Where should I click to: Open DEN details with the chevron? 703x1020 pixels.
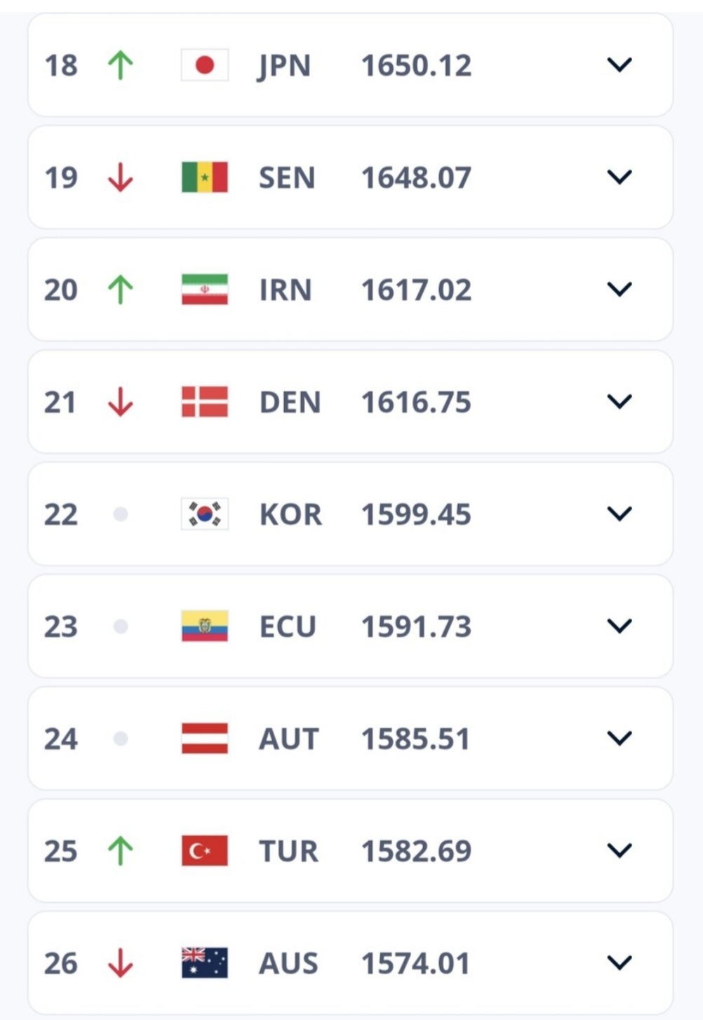point(619,402)
